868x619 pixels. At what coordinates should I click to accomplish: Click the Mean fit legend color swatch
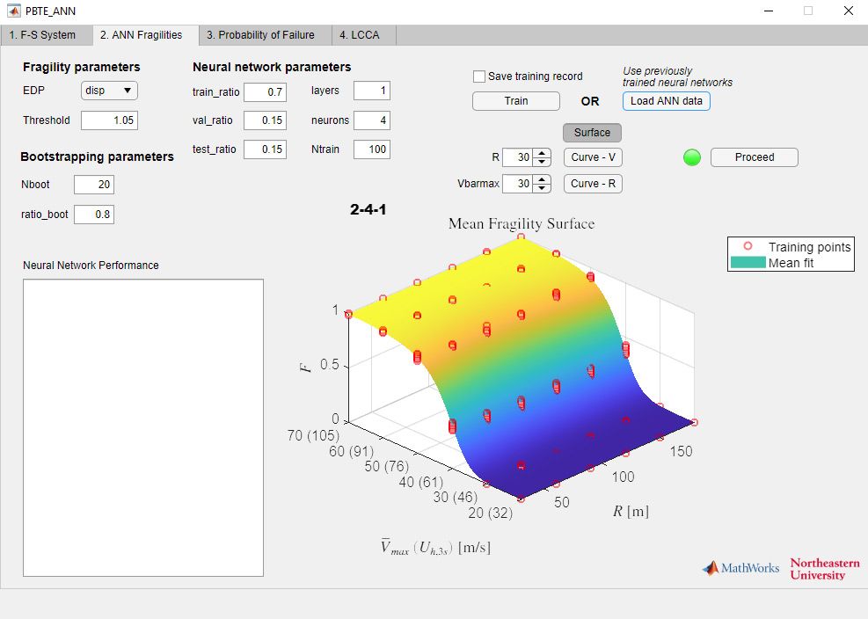[750, 261]
